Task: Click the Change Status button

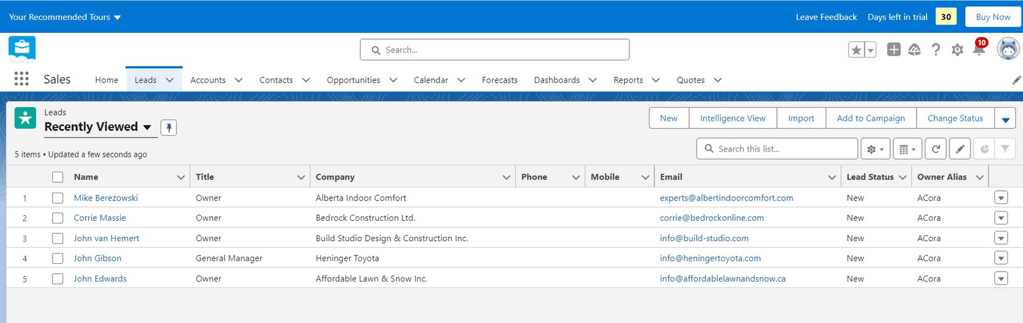Action: click(x=955, y=118)
